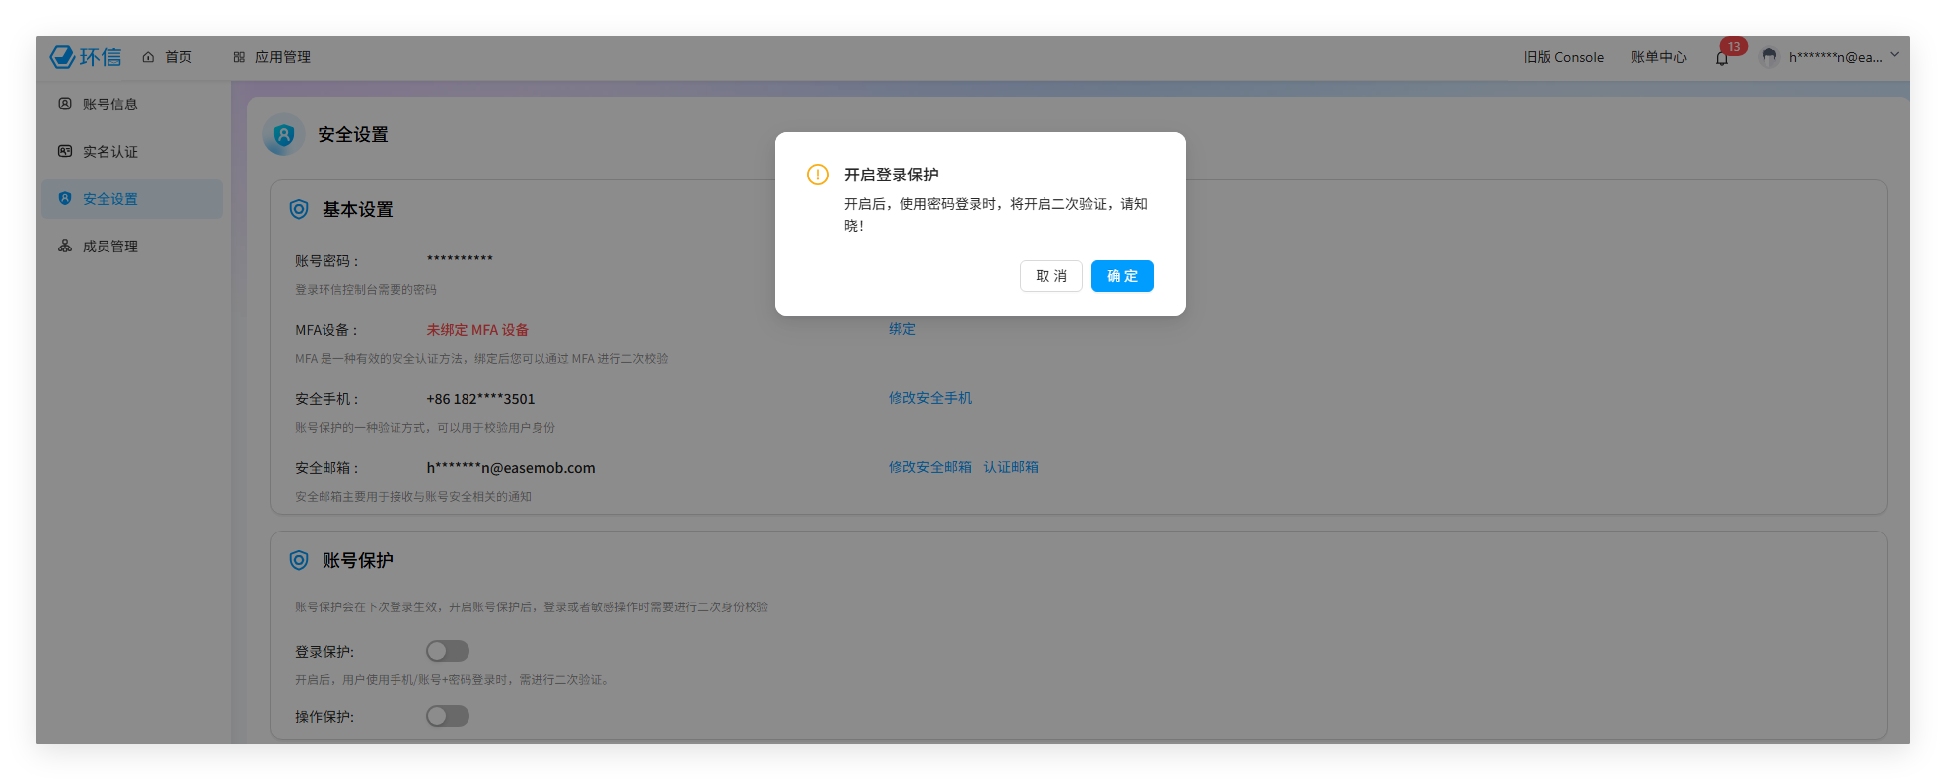
Task: Click the 环信 logo icon
Action: (x=63, y=57)
